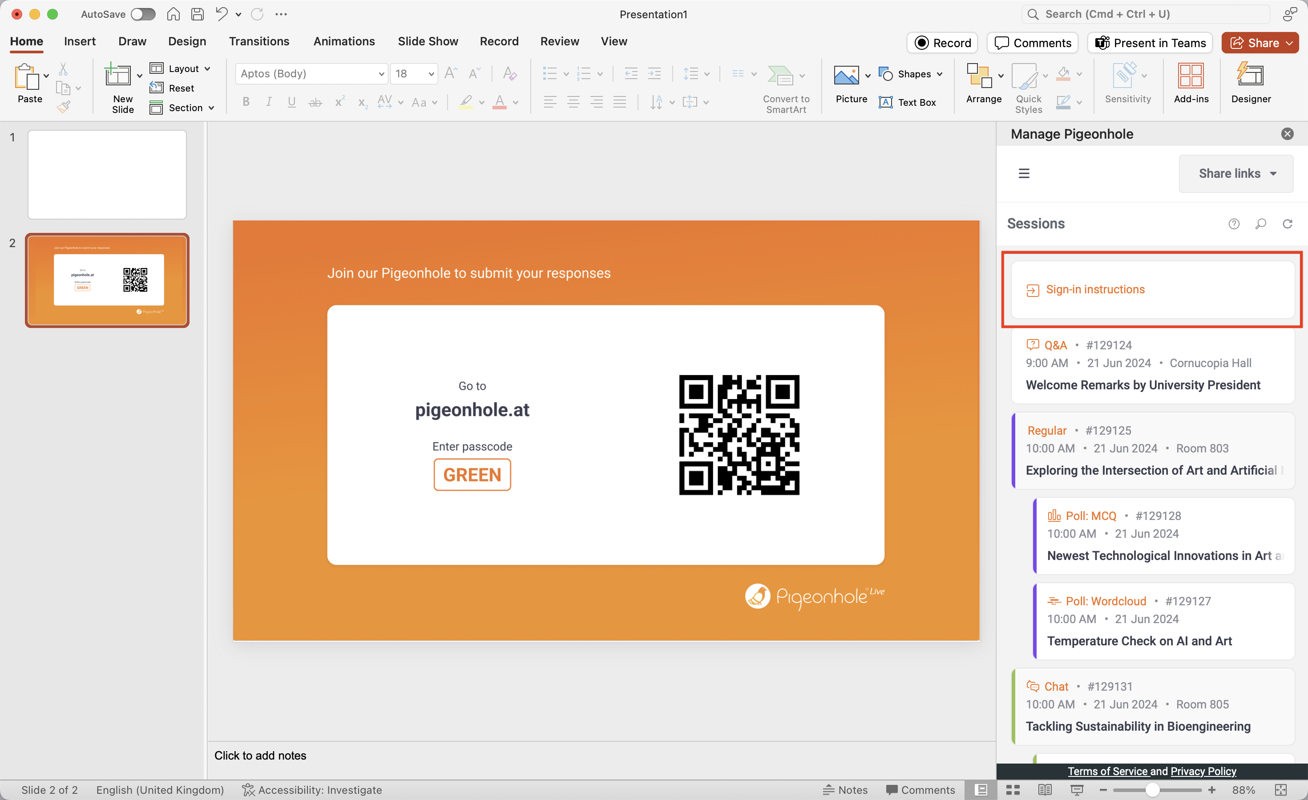Open the Add-ins icon
Viewport: 1308px width, 800px height.
click(x=1191, y=75)
